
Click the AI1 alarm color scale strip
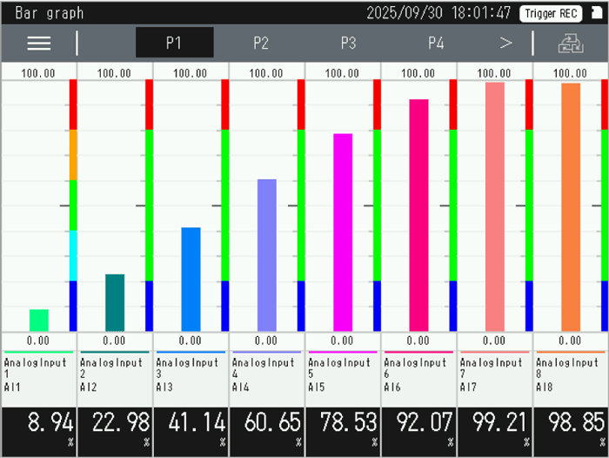[73, 205]
